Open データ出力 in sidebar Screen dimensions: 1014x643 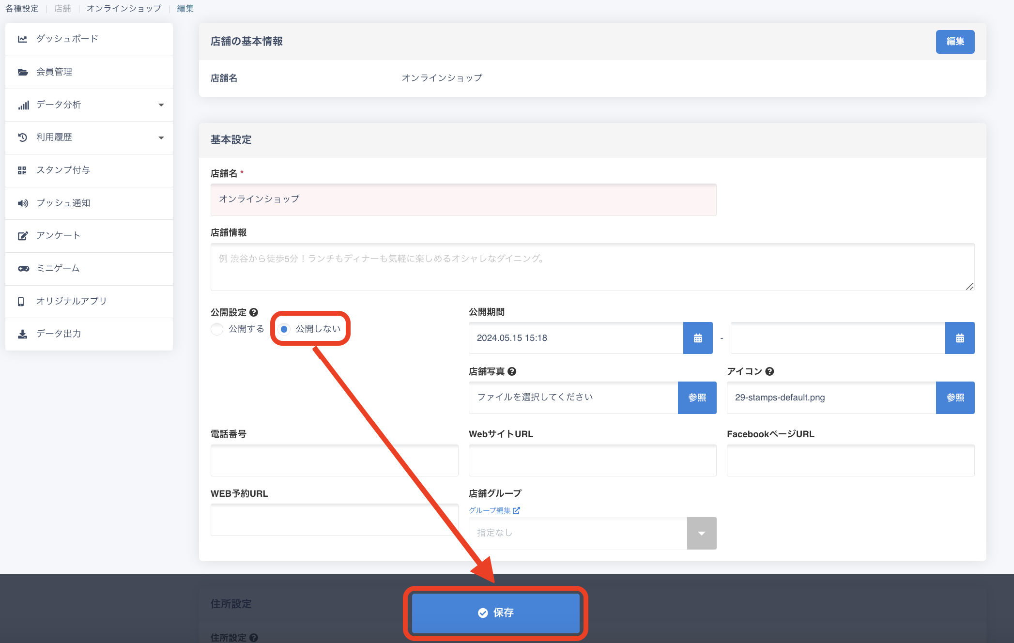pyautogui.click(x=58, y=334)
